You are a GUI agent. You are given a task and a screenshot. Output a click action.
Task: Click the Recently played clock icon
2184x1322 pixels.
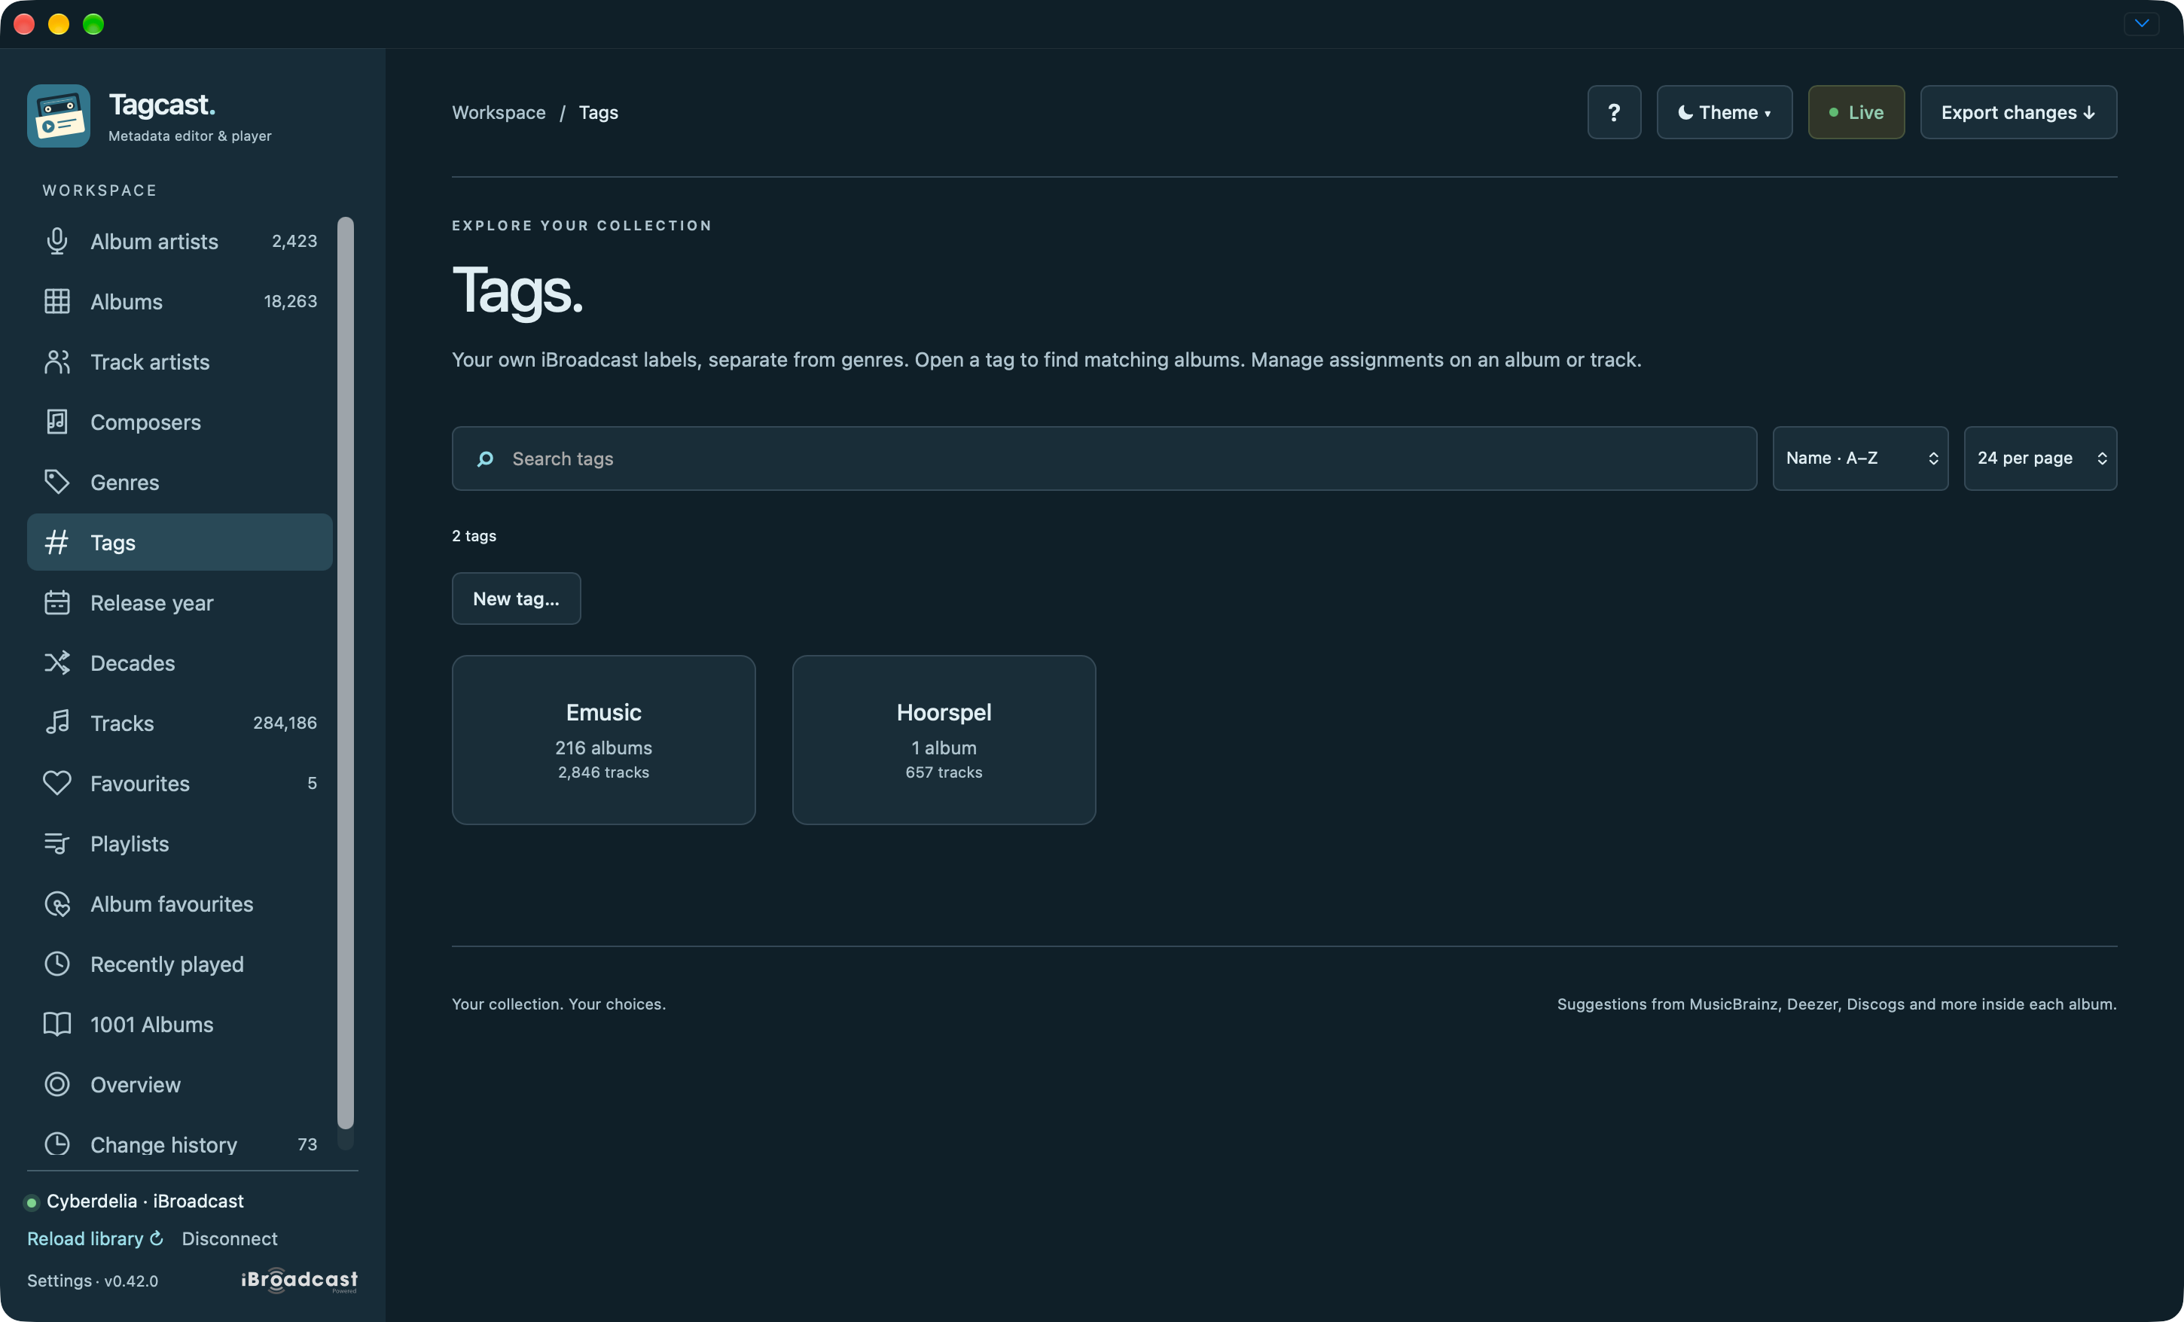pos(56,964)
